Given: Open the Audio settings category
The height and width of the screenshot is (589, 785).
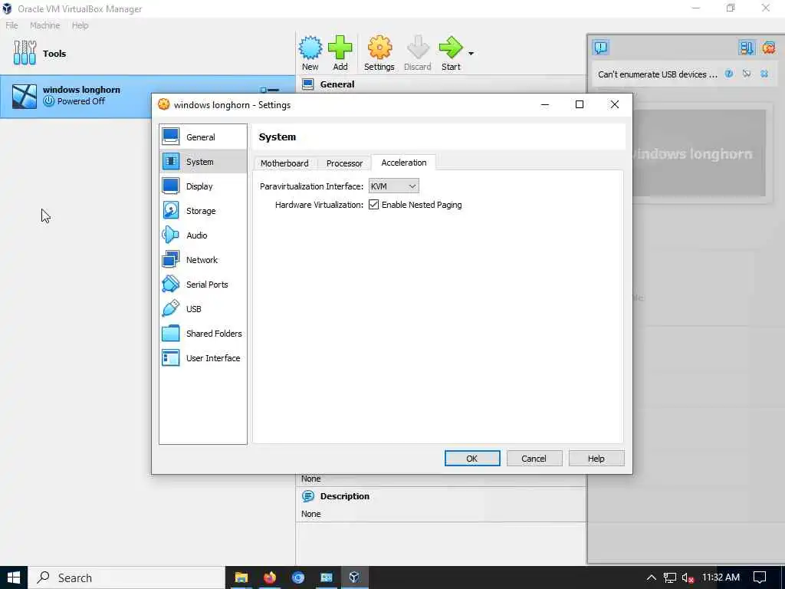Looking at the screenshot, I should (x=202, y=235).
